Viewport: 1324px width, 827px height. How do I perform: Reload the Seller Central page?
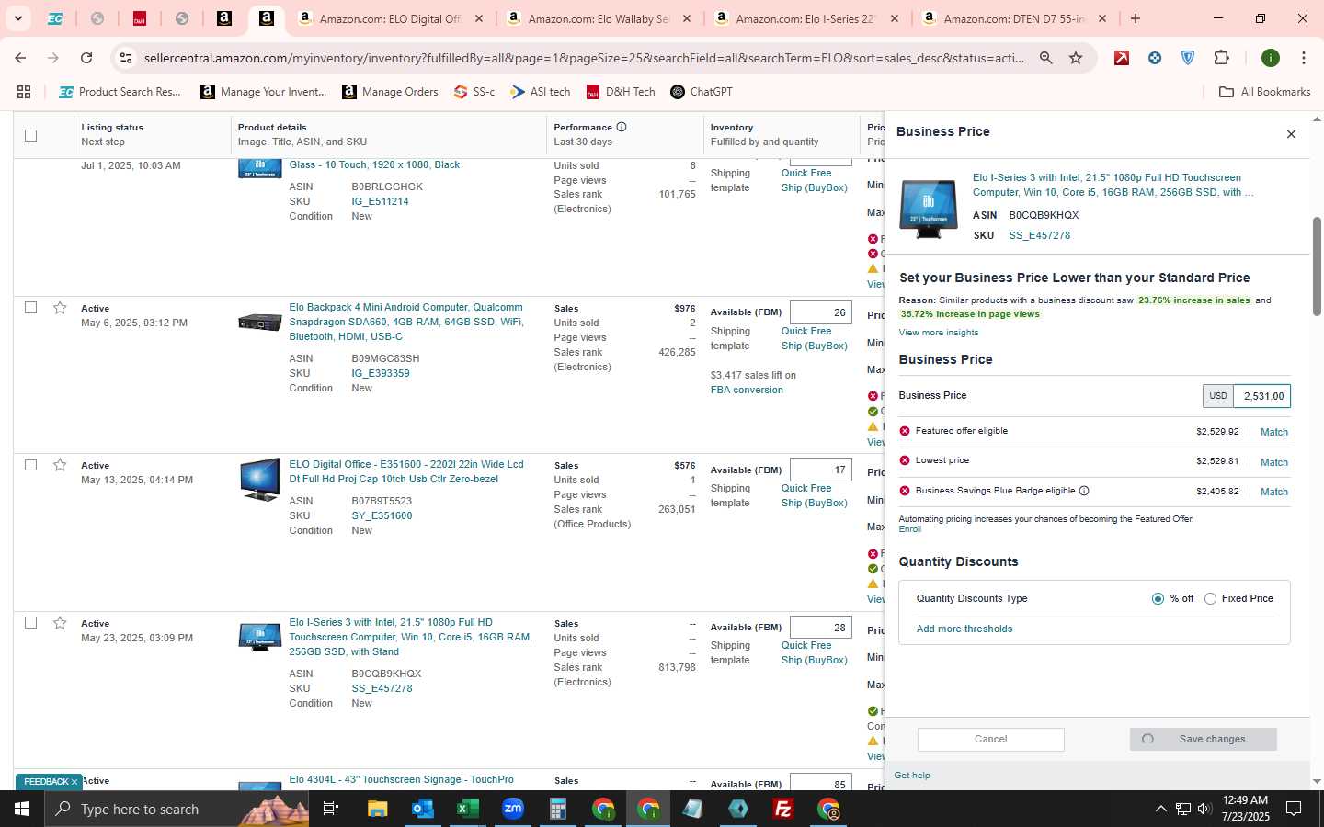[86, 58]
